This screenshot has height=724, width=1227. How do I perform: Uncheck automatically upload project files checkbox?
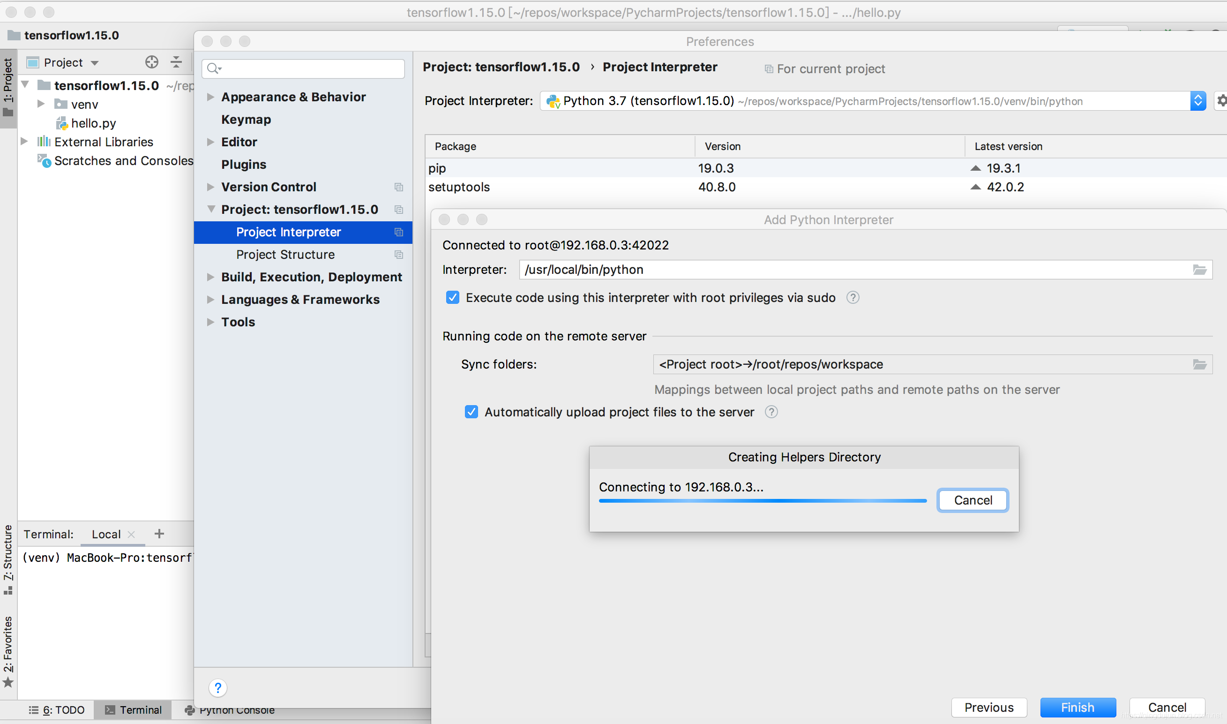(471, 412)
